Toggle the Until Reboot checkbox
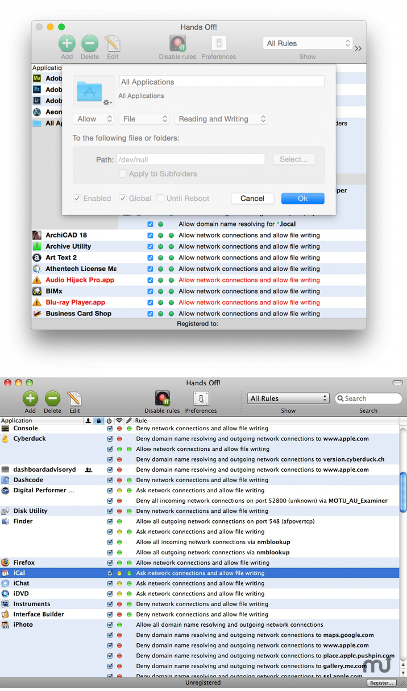Viewport: 407px width, 691px height. pyautogui.click(x=160, y=199)
